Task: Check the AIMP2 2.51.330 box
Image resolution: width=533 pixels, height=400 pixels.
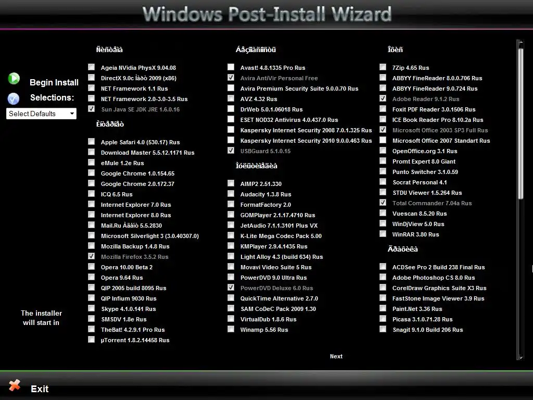Action: coord(231,183)
